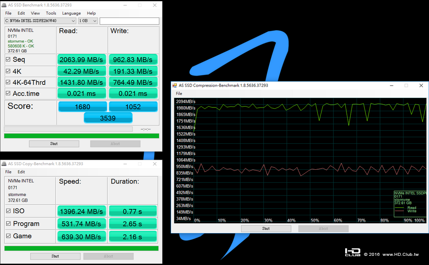Open the drive selection dropdown NVMe INTEL

pyautogui.click(x=40, y=21)
